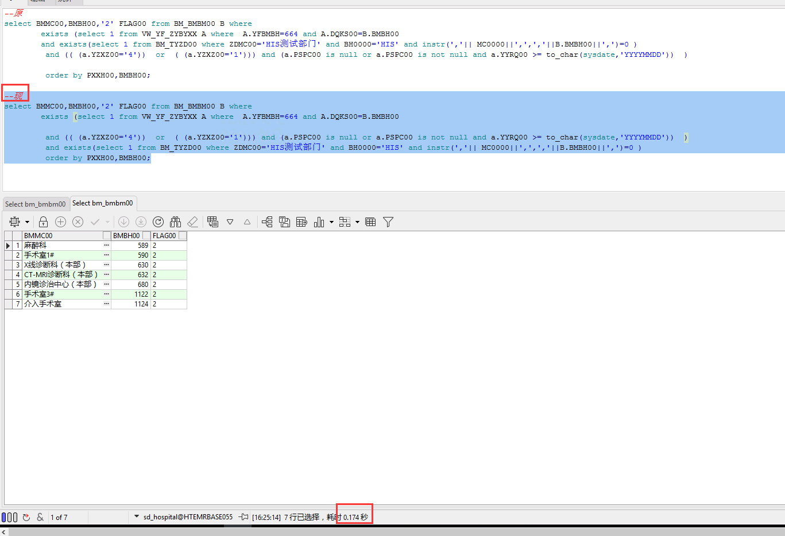Open the ellipsis button for 麻醉科 row

point(107,246)
